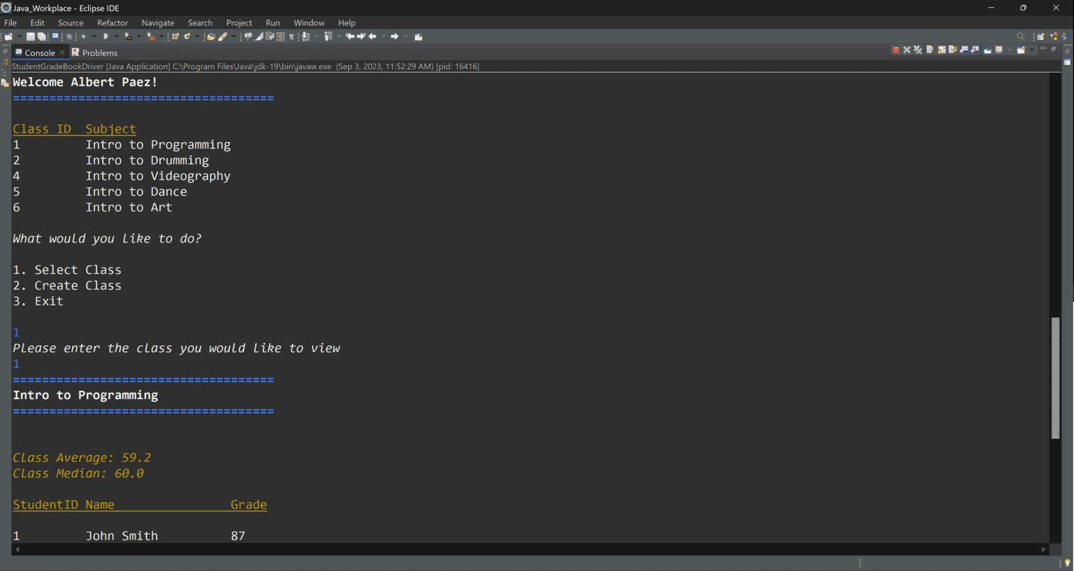Image resolution: width=1074 pixels, height=571 pixels.
Task: Click the New file wizard icon
Action: click(8, 36)
